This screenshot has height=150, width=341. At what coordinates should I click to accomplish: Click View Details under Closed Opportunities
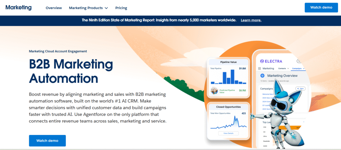click(x=228, y=133)
